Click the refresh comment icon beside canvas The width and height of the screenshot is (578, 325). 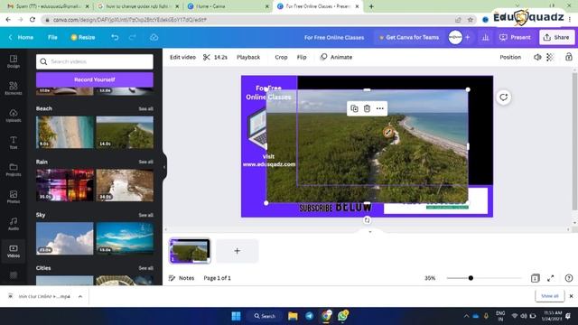[x=504, y=97]
